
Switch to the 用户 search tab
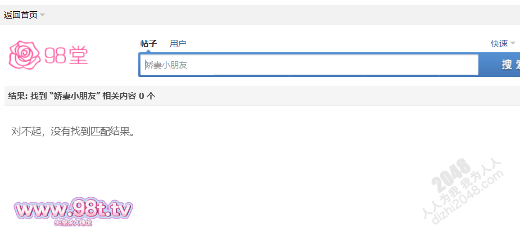(x=178, y=43)
